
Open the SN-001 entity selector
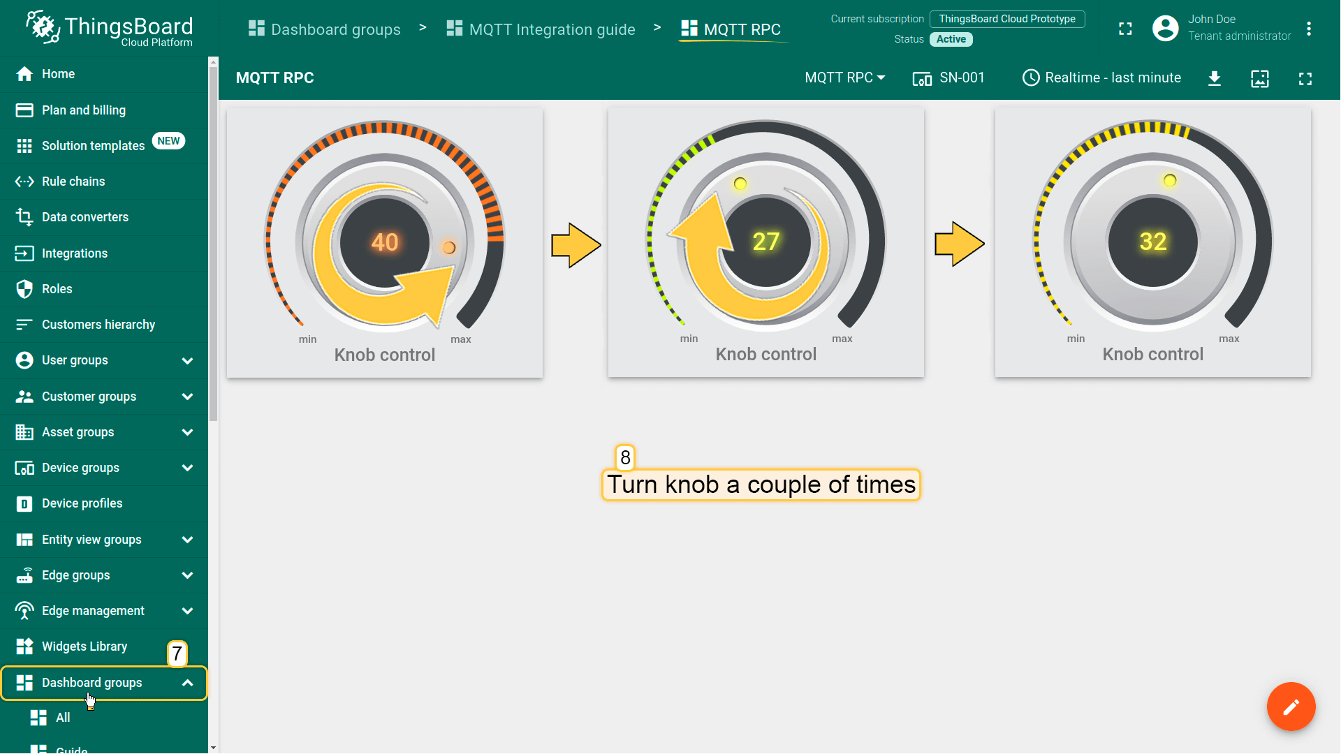coord(948,78)
